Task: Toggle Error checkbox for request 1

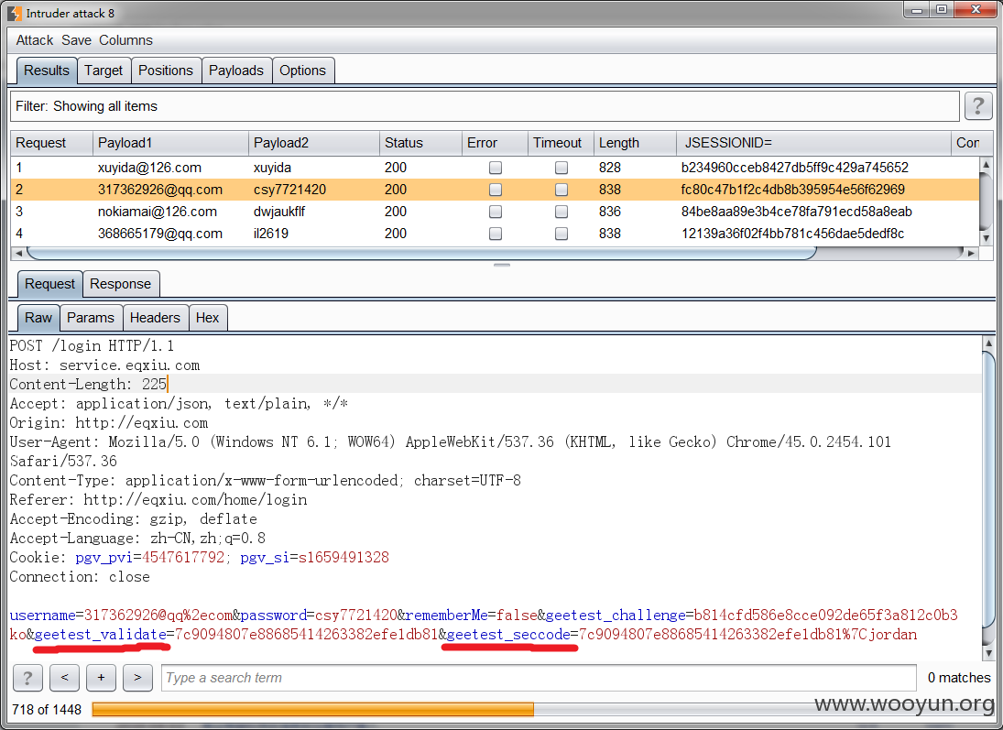Action: (x=496, y=168)
